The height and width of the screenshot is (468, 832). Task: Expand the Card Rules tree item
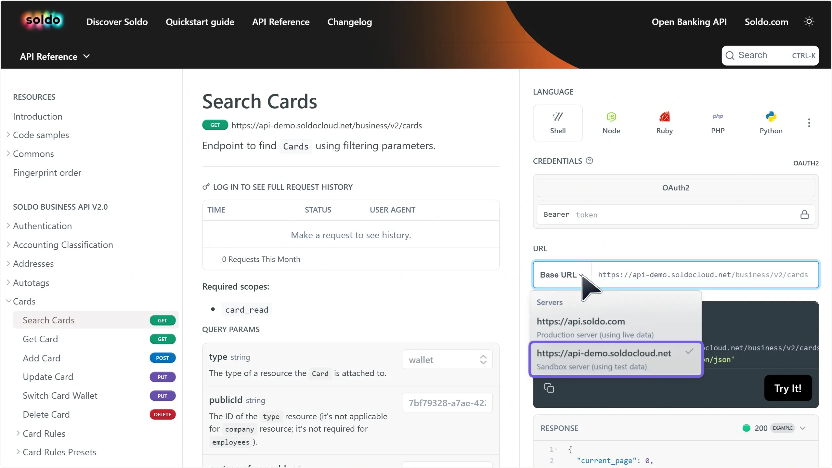(44, 434)
